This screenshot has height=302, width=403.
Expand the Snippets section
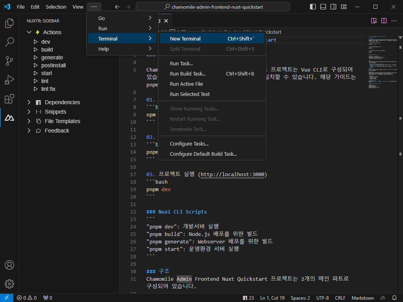tap(29, 112)
